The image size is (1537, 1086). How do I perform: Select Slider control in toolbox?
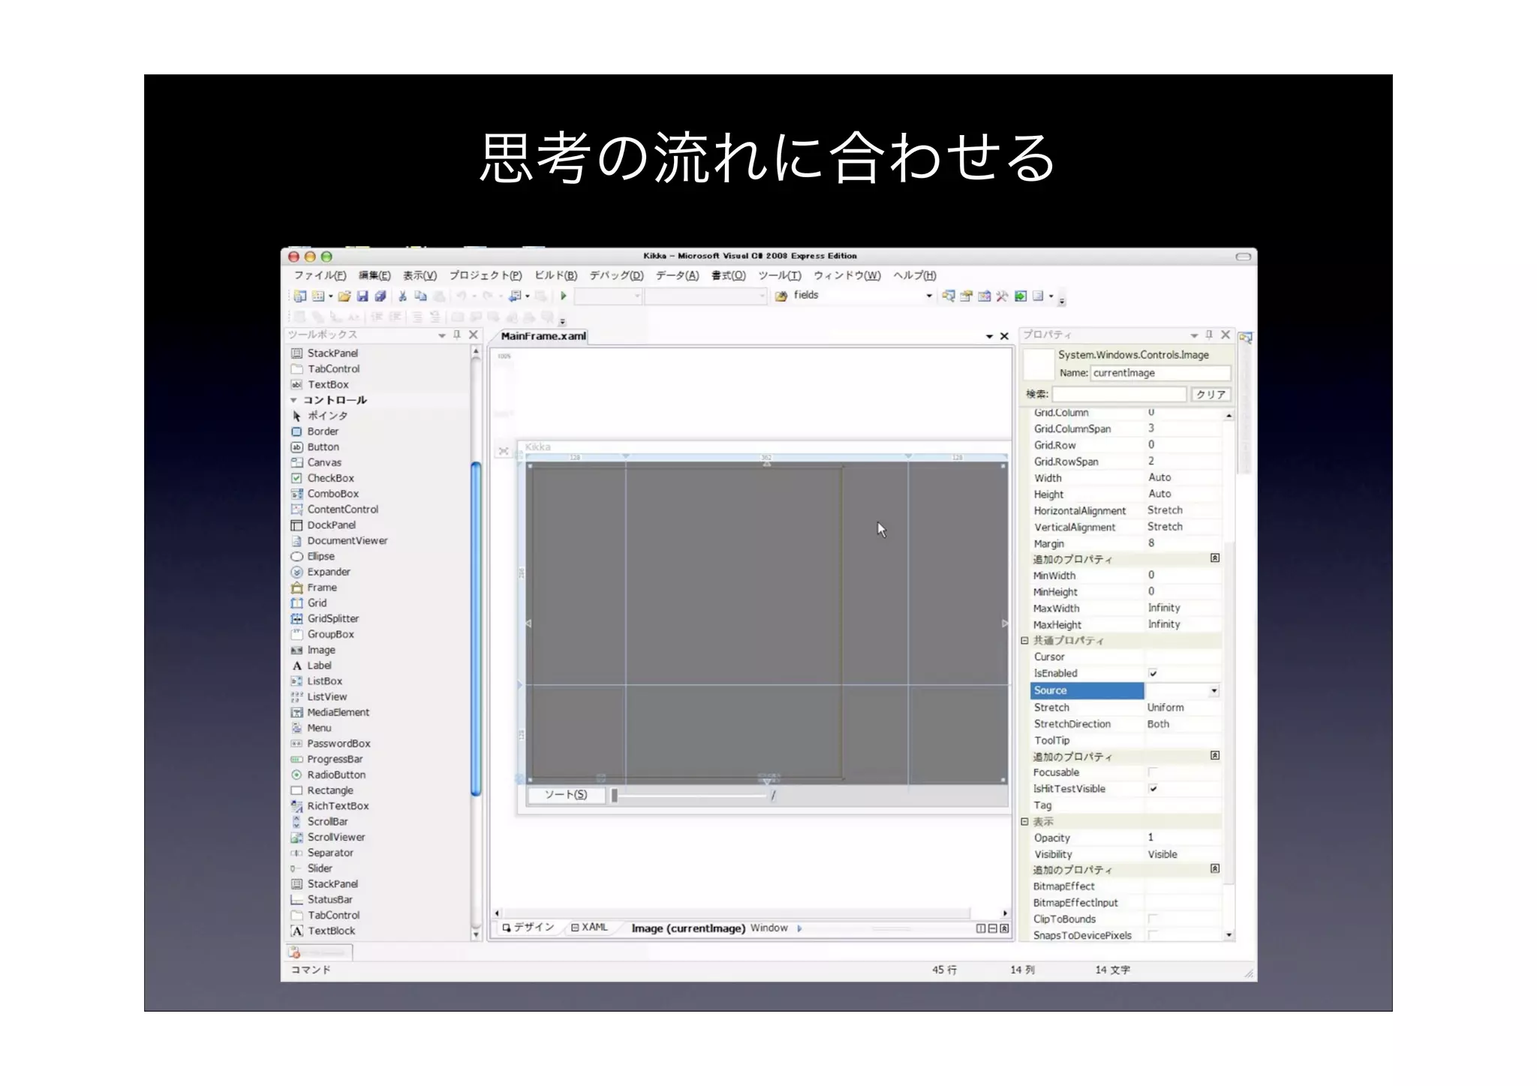click(x=311, y=868)
